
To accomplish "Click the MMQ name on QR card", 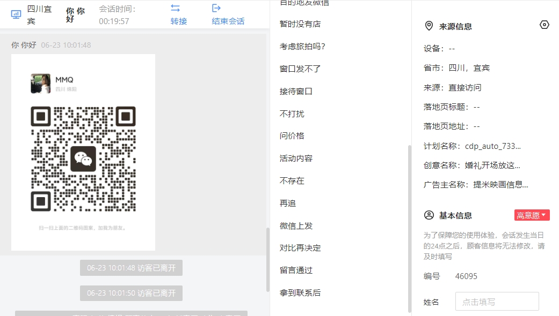I will (x=64, y=80).
